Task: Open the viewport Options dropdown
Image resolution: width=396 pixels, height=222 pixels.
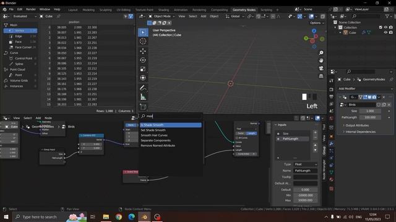Action: point(317,23)
